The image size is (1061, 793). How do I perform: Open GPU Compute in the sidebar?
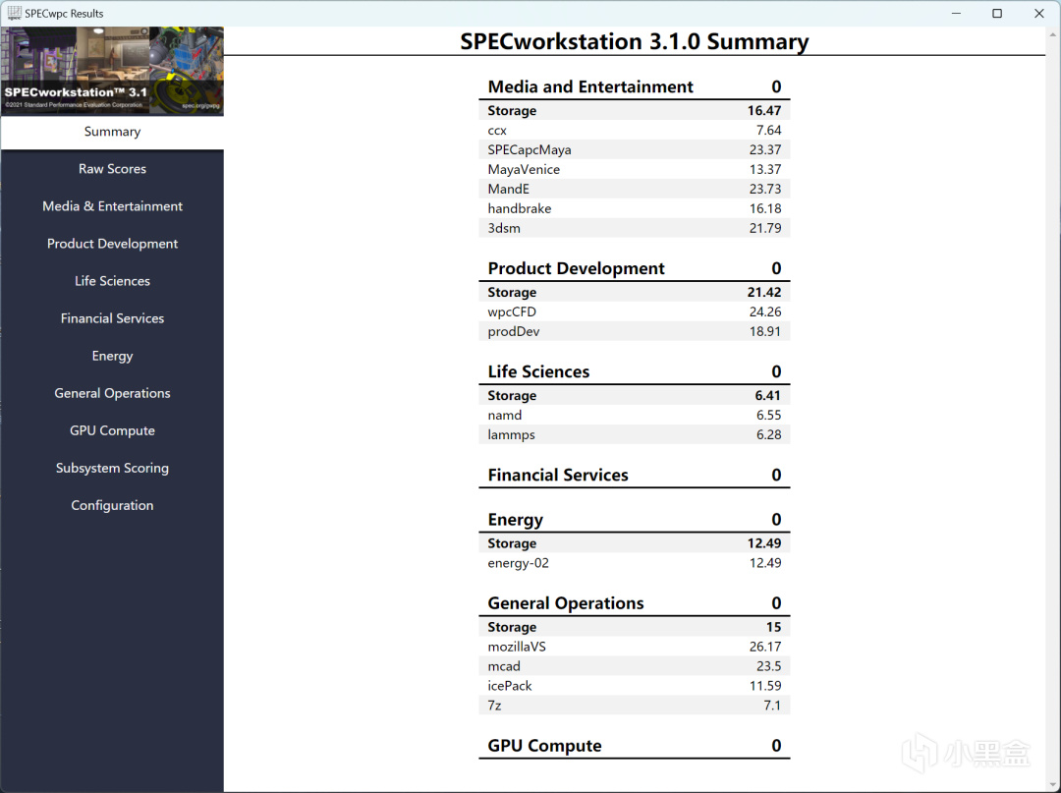point(112,430)
